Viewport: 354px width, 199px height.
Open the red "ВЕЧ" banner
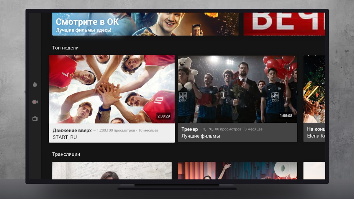284,24
